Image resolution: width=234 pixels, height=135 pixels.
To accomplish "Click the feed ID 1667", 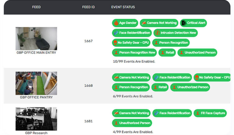I will pos(88,41).
